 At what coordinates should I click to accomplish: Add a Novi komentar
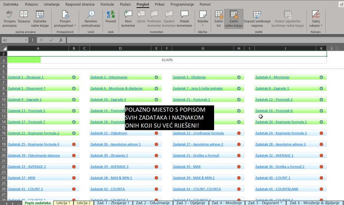pyautogui.click(x=128, y=15)
